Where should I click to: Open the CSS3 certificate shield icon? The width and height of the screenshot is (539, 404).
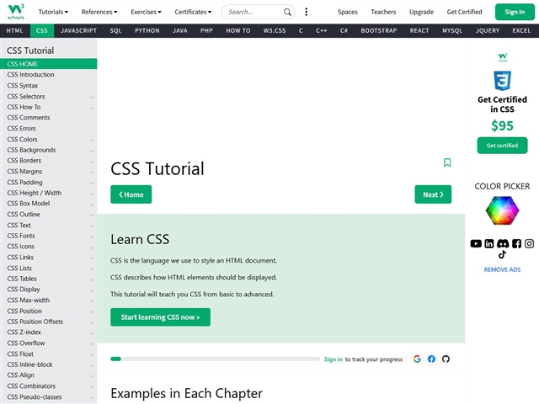(x=502, y=81)
